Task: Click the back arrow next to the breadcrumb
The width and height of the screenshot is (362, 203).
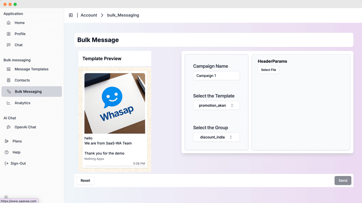Action: [x=71, y=15]
